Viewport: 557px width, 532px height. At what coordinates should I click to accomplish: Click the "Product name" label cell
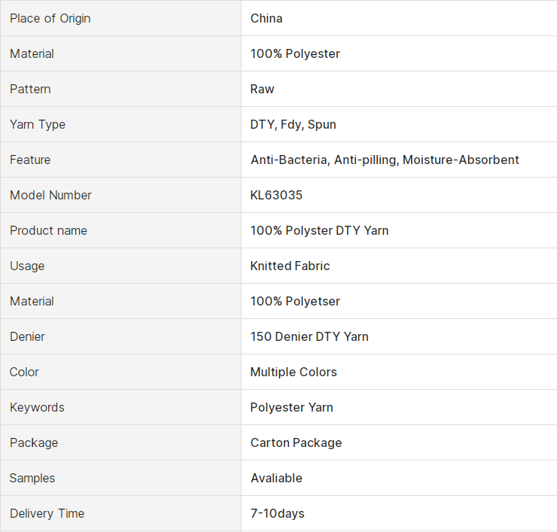click(48, 230)
